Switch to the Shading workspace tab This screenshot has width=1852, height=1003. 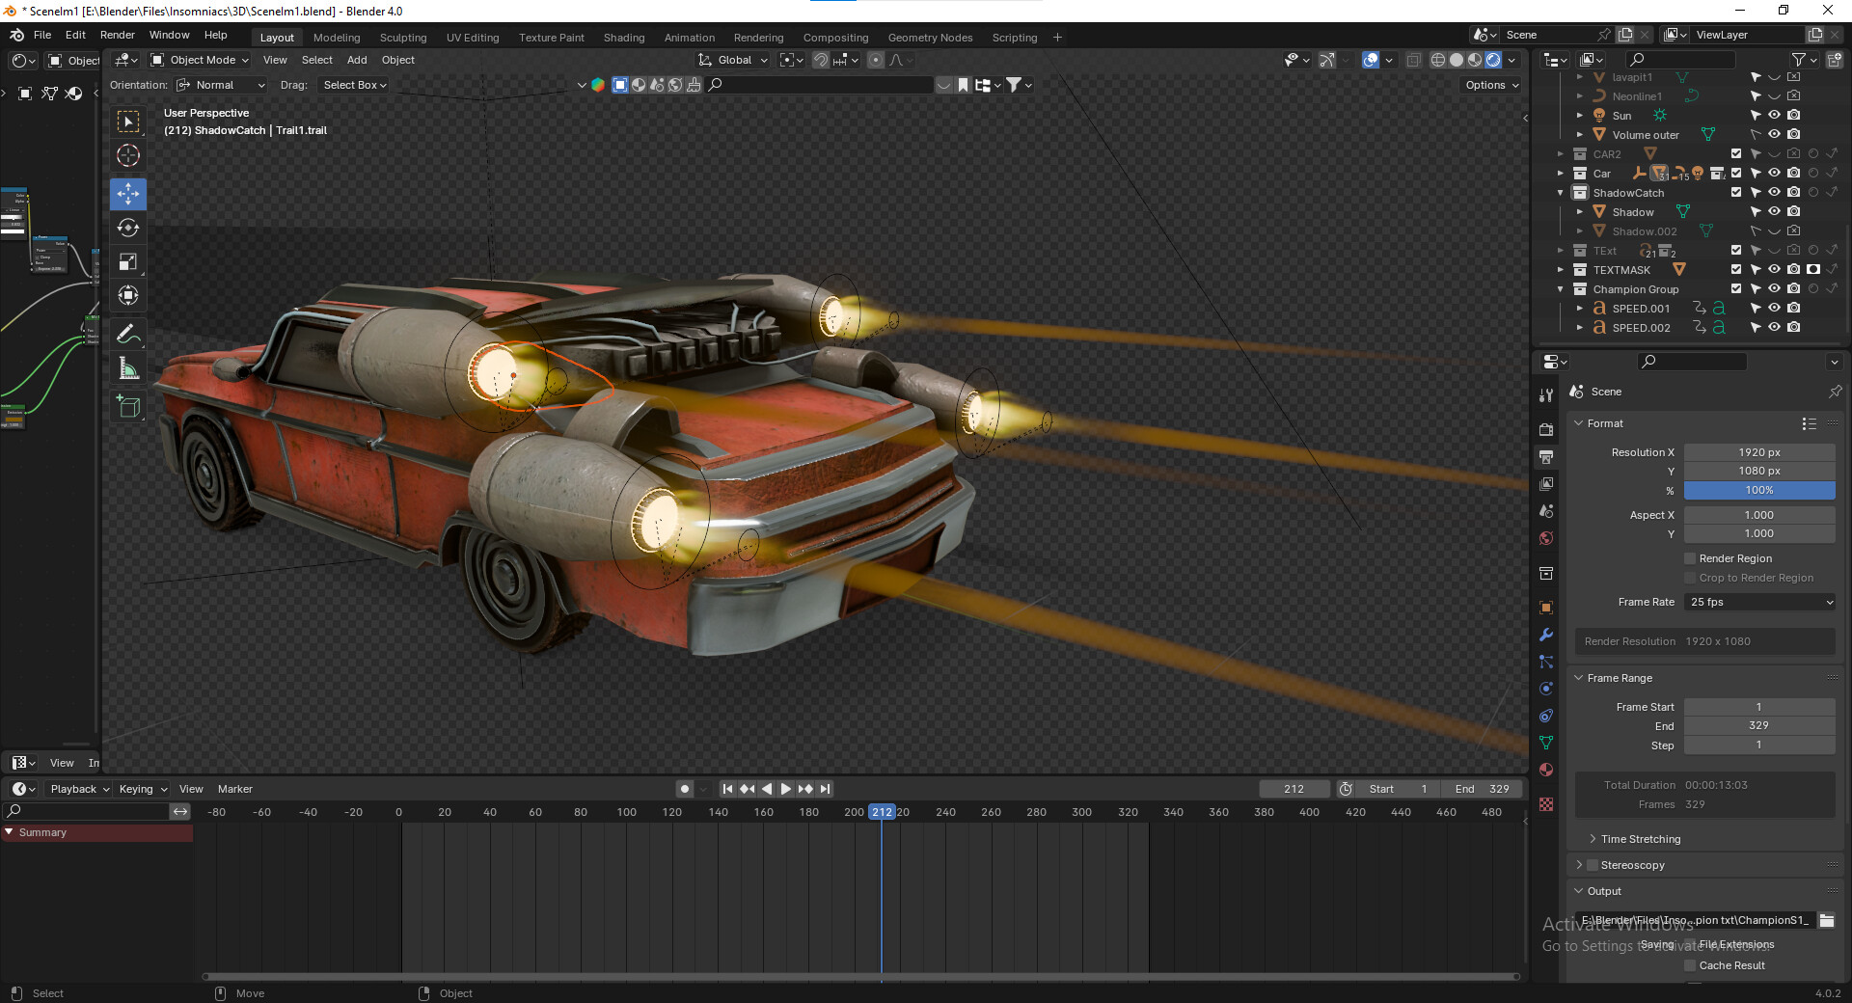[x=624, y=38]
